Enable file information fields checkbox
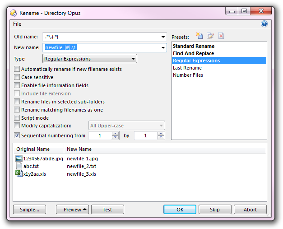 (x=17, y=85)
